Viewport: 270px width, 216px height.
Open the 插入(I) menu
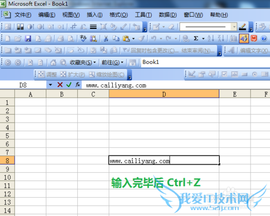click(x=94, y=15)
